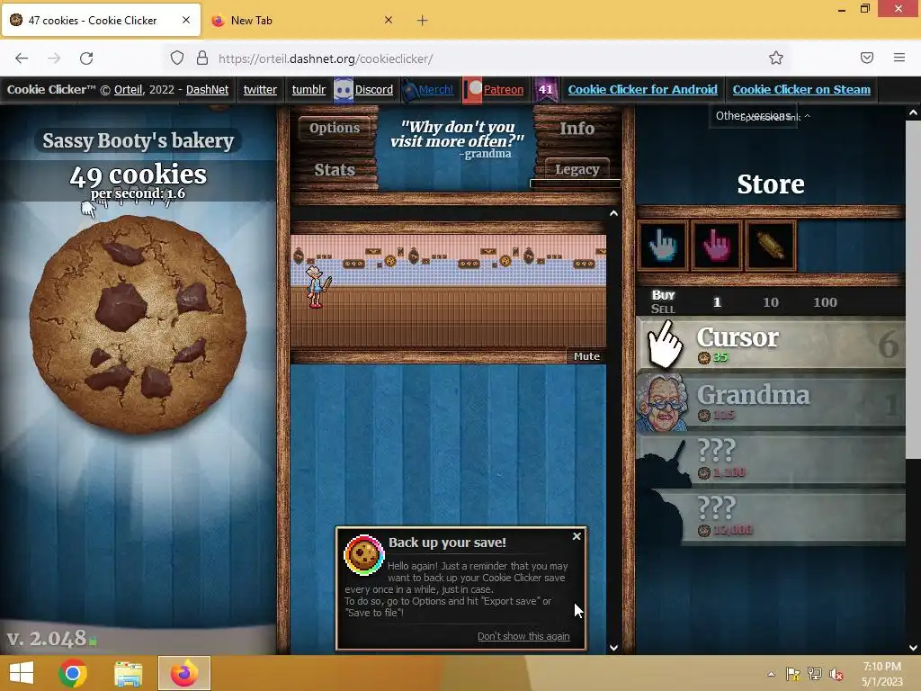Click Don't show this again link

(523, 636)
